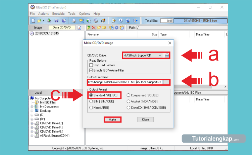Image resolution: width=252 pixels, height=155 pixels.
Task: Select the Nero (.NRG) radio button
Action: coord(91,107)
